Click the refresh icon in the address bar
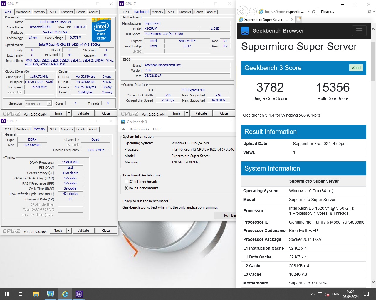Screen dimensions: 376x300 click(x=313, y=11)
